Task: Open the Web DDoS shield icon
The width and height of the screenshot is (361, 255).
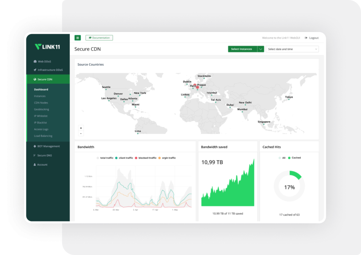Action: [35, 62]
